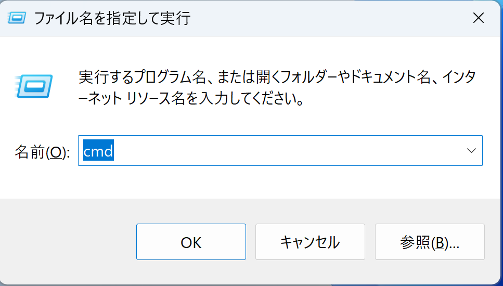This screenshot has width=503, height=286.
Task: Click the 名前(O): label
Action: [42, 152]
